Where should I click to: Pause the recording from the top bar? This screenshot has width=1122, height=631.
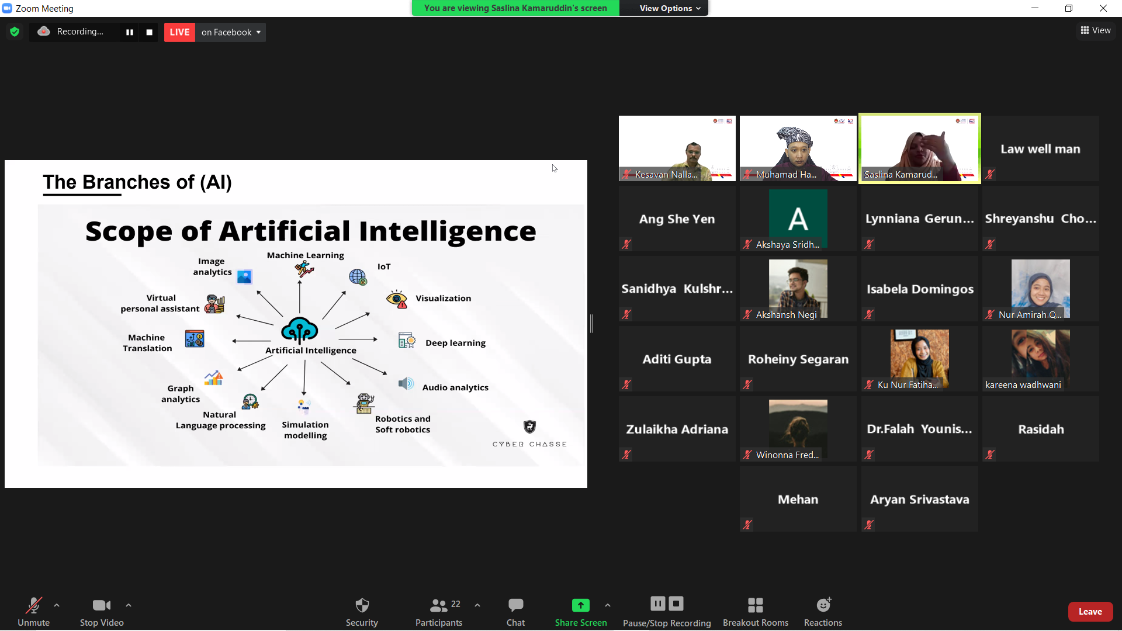130,32
